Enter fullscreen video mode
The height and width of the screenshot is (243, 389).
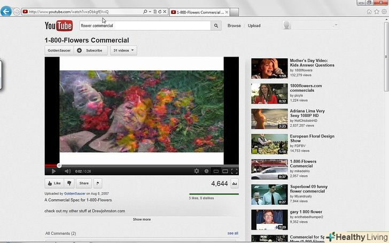click(x=234, y=171)
